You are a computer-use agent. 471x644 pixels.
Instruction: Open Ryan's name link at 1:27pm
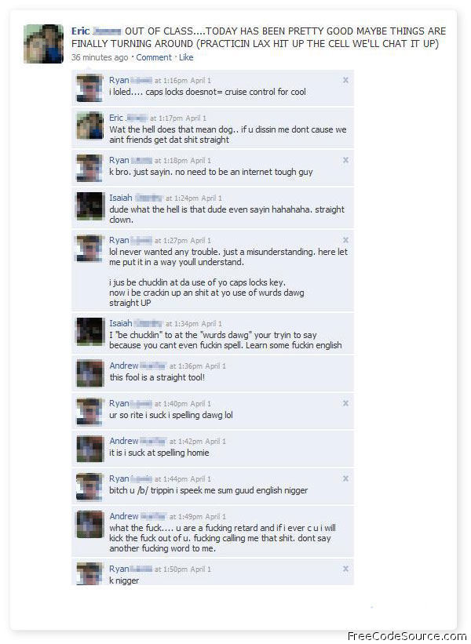(119, 240)
